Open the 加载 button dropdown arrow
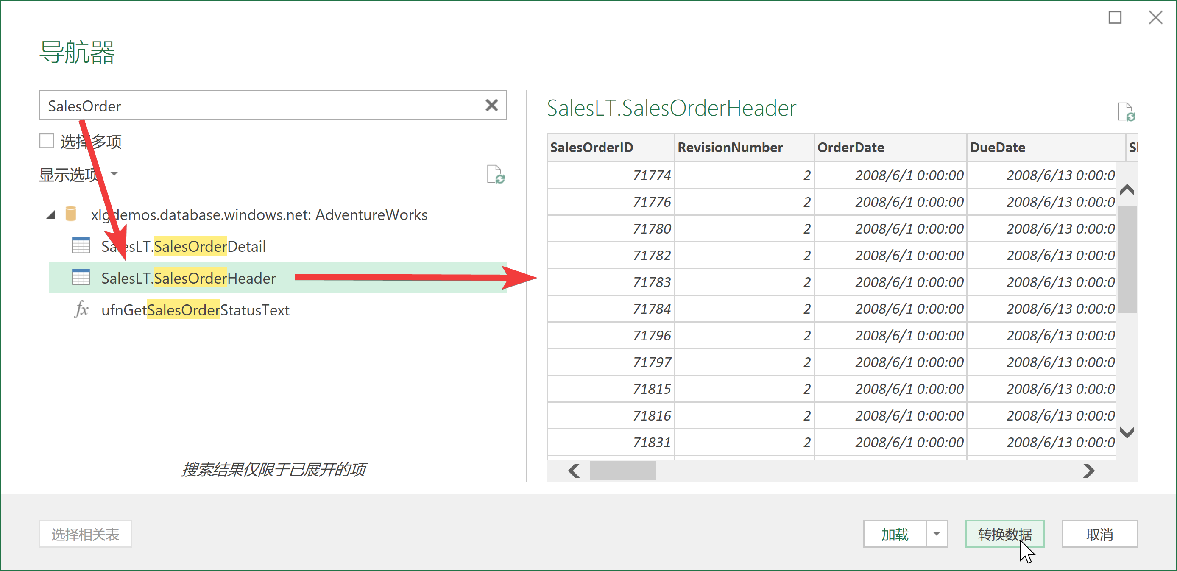Viewport: 1177px width, 571px height. tap(936, 534)
